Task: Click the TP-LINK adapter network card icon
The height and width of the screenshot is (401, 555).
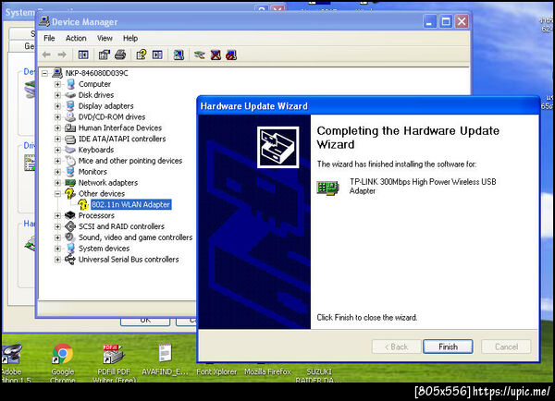Action: click(x=327, y=188)
